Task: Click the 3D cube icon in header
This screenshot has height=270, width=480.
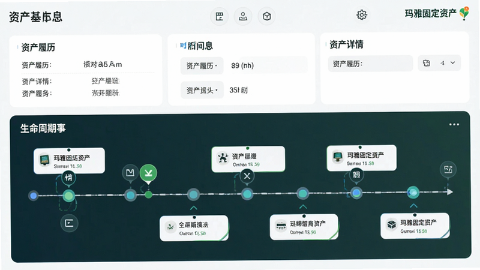Action: coord(266,16)
